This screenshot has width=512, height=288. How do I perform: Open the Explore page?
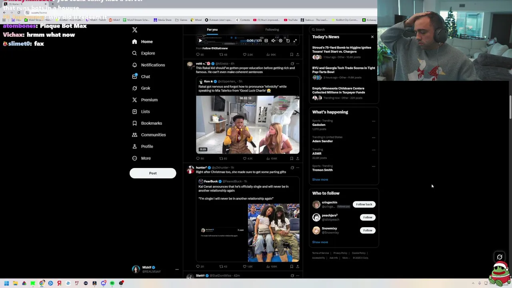(143, 53)
